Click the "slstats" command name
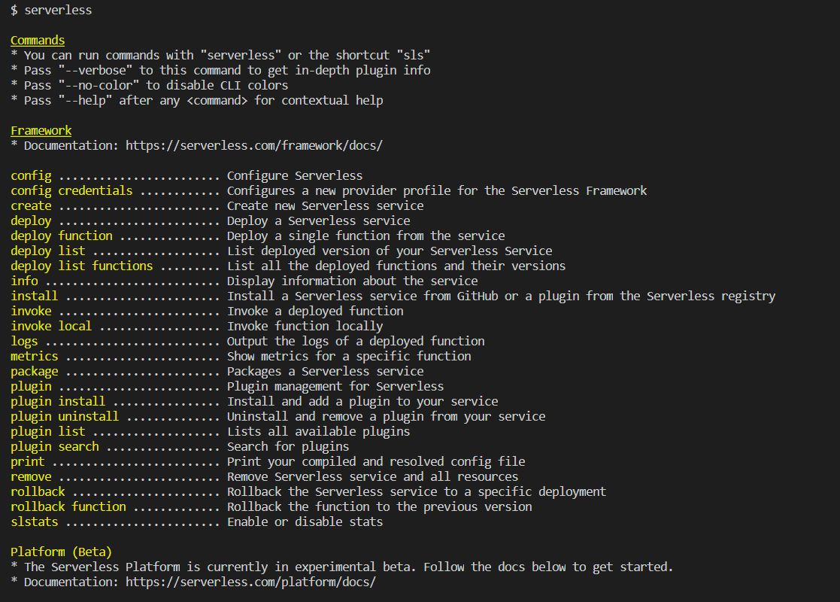The width and height of the screenshot is (840, 602). click(x=35, y=521)
